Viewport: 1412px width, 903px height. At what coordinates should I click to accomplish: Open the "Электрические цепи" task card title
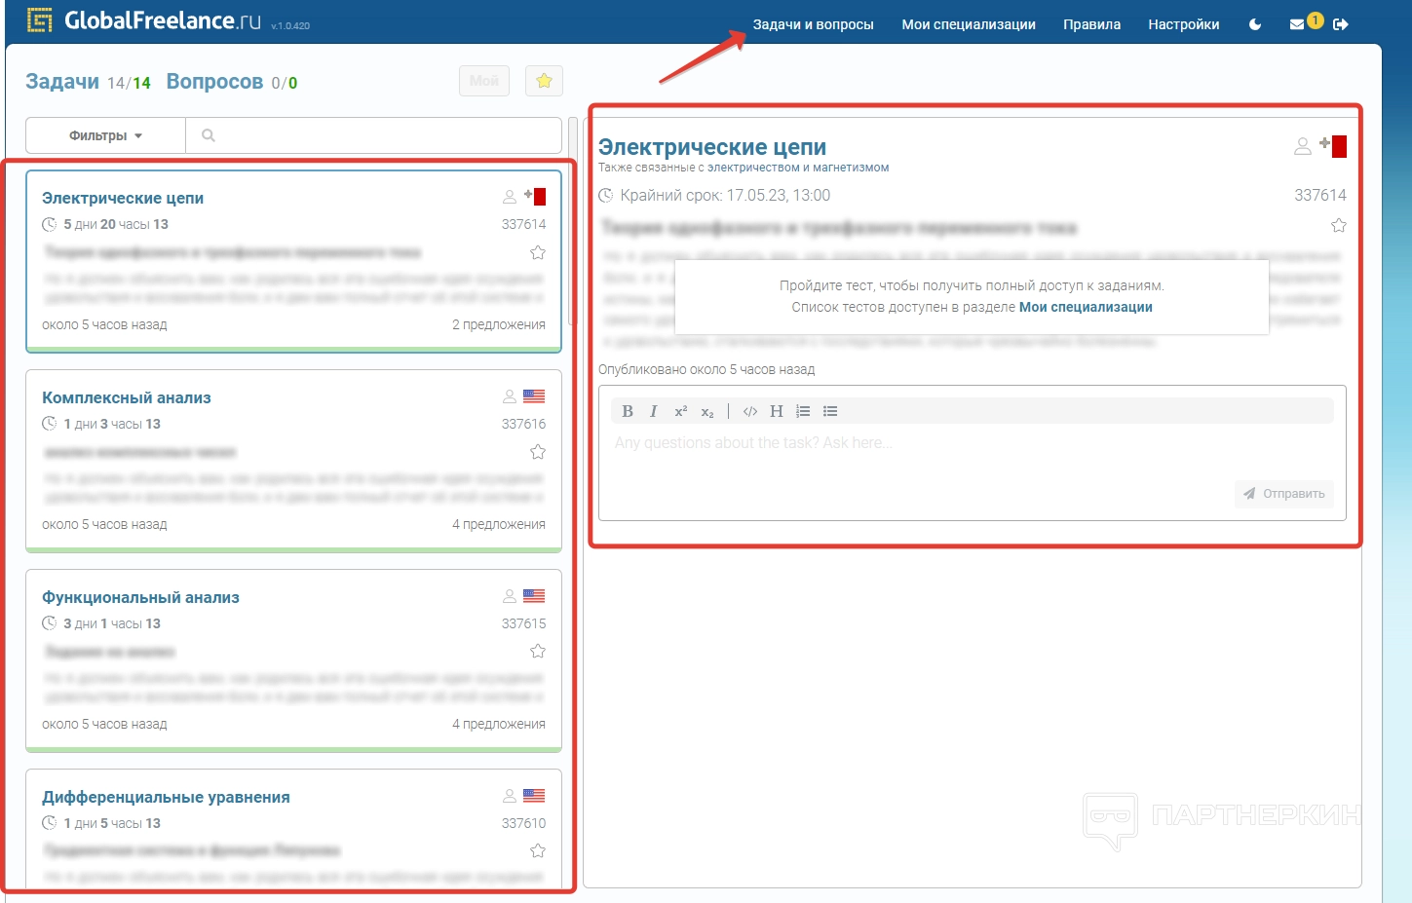point(123,198)
